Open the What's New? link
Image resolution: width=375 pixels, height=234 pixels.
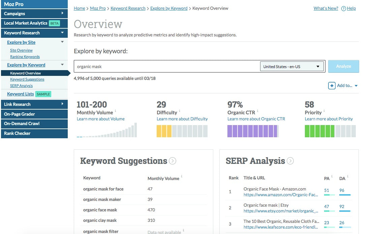click(x=326, y=8)
